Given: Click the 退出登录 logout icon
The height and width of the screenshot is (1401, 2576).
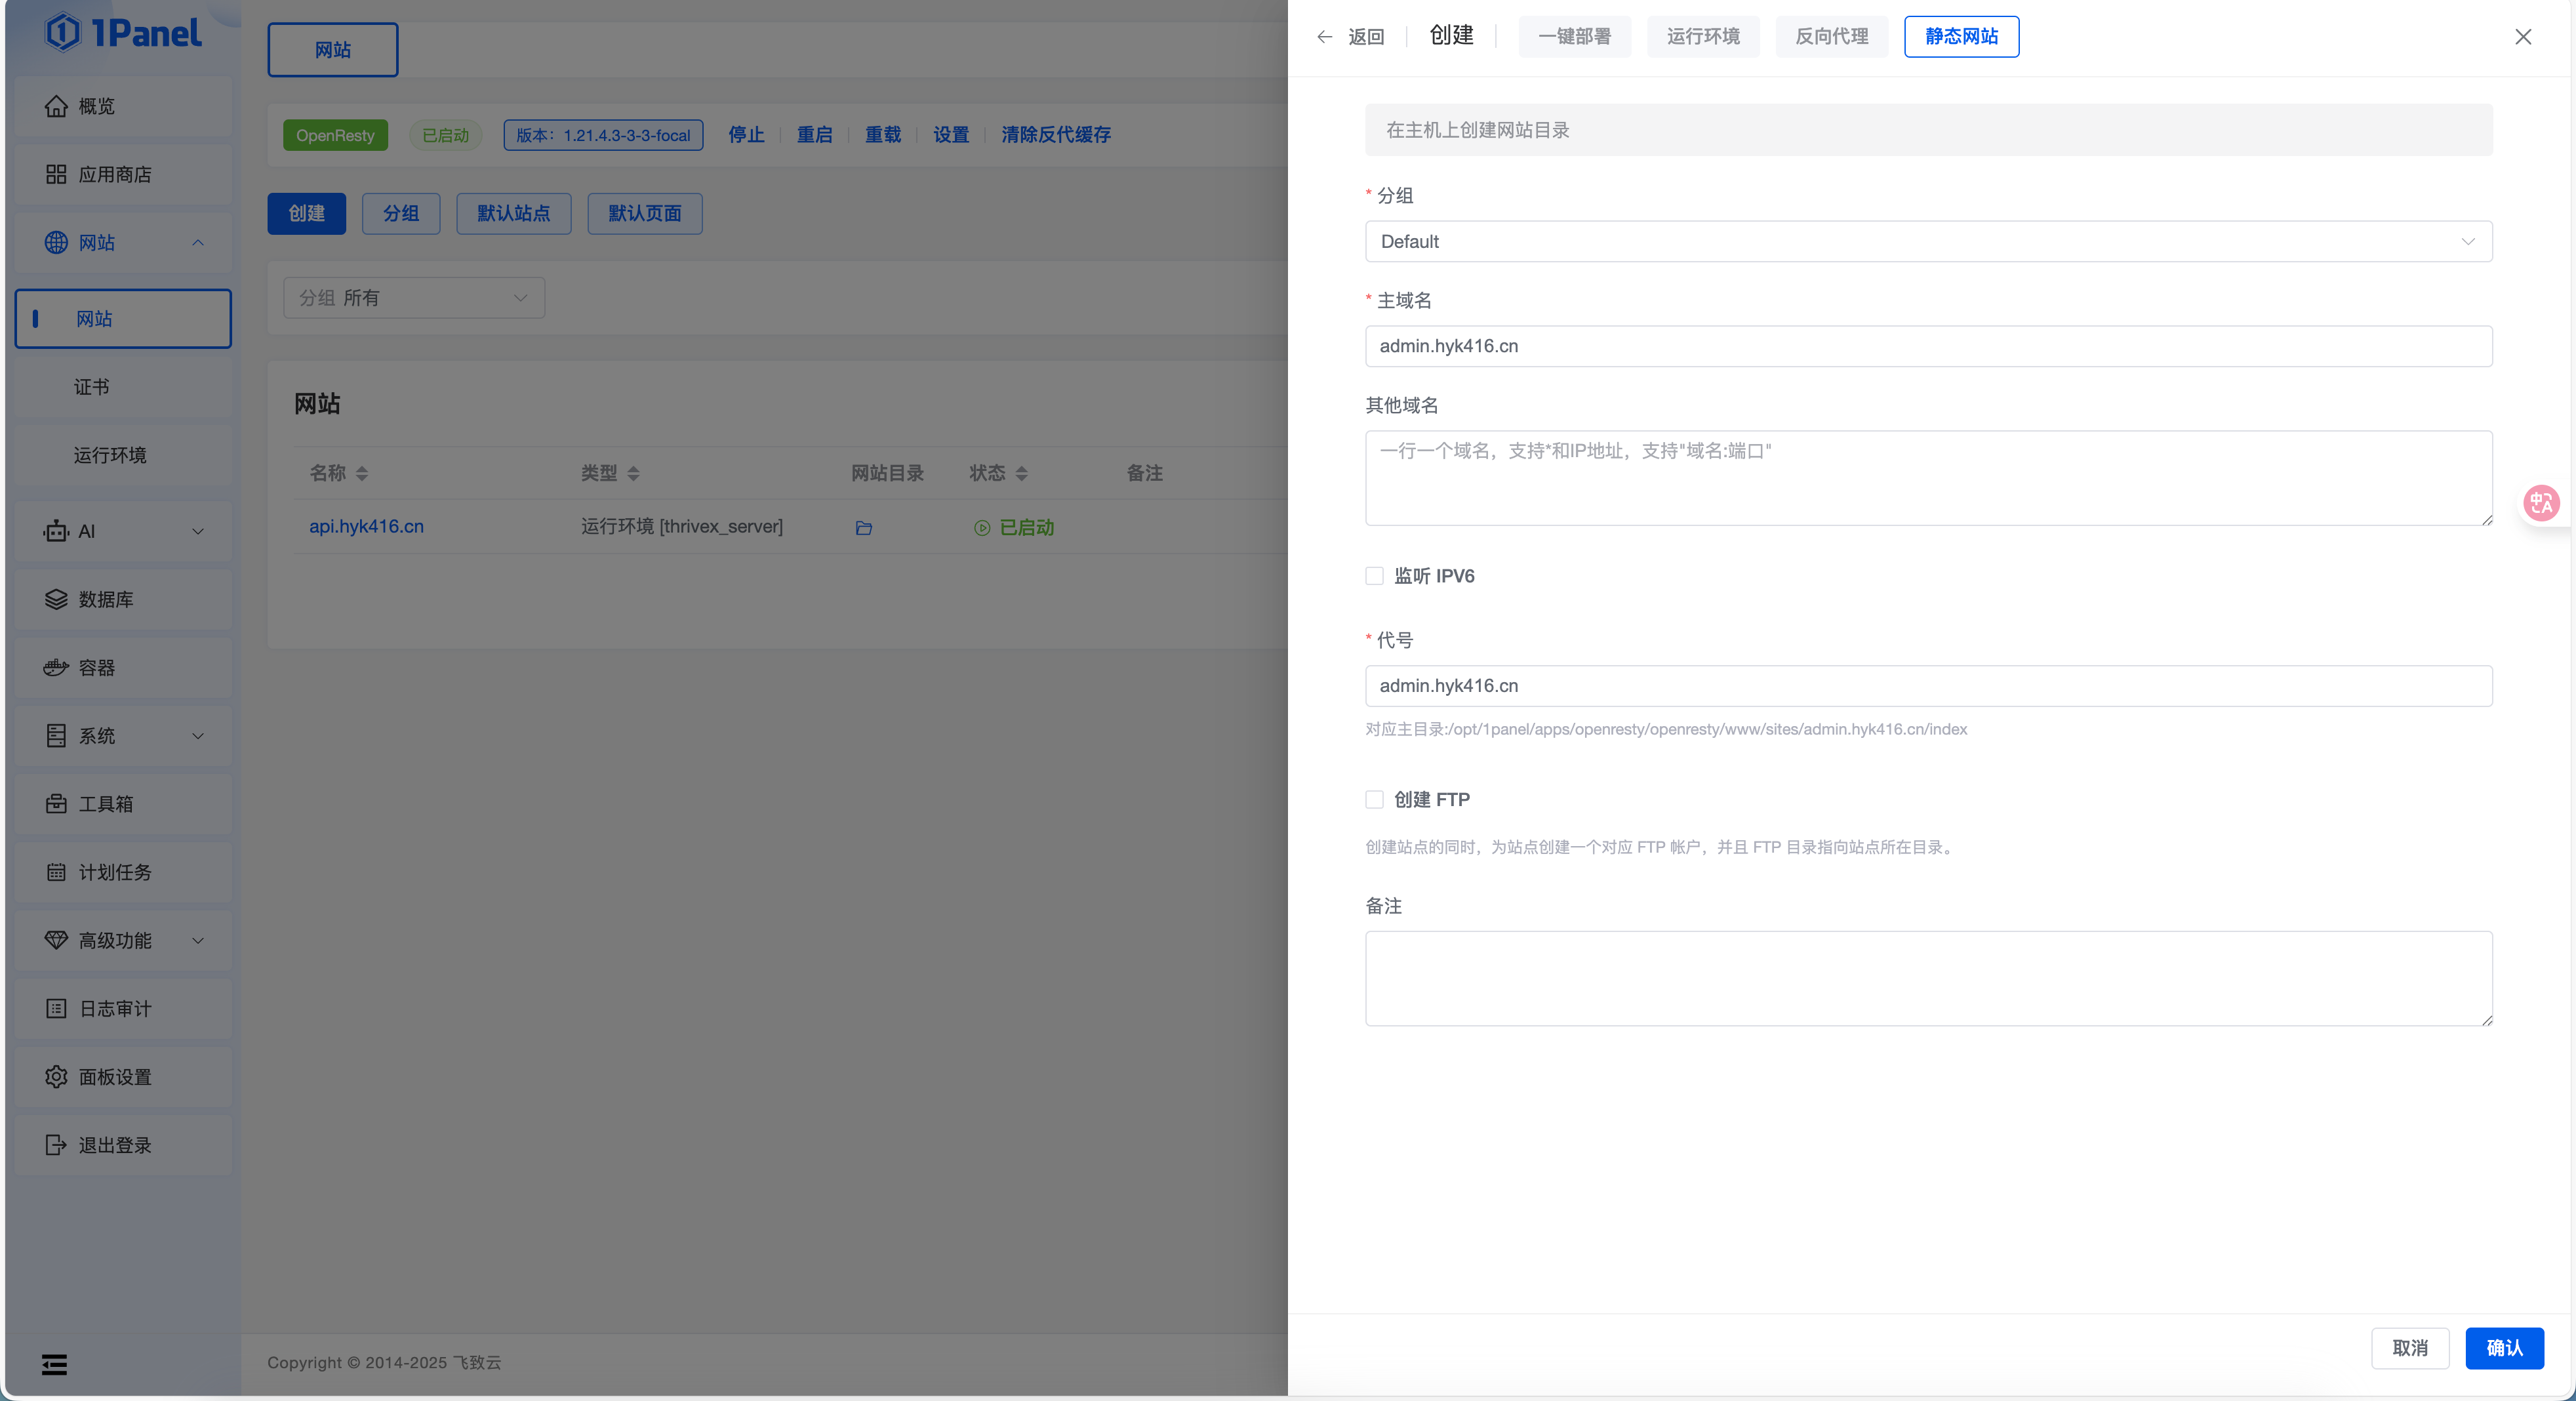Looking at the screenshot, I should click(x=56, y=1145).
